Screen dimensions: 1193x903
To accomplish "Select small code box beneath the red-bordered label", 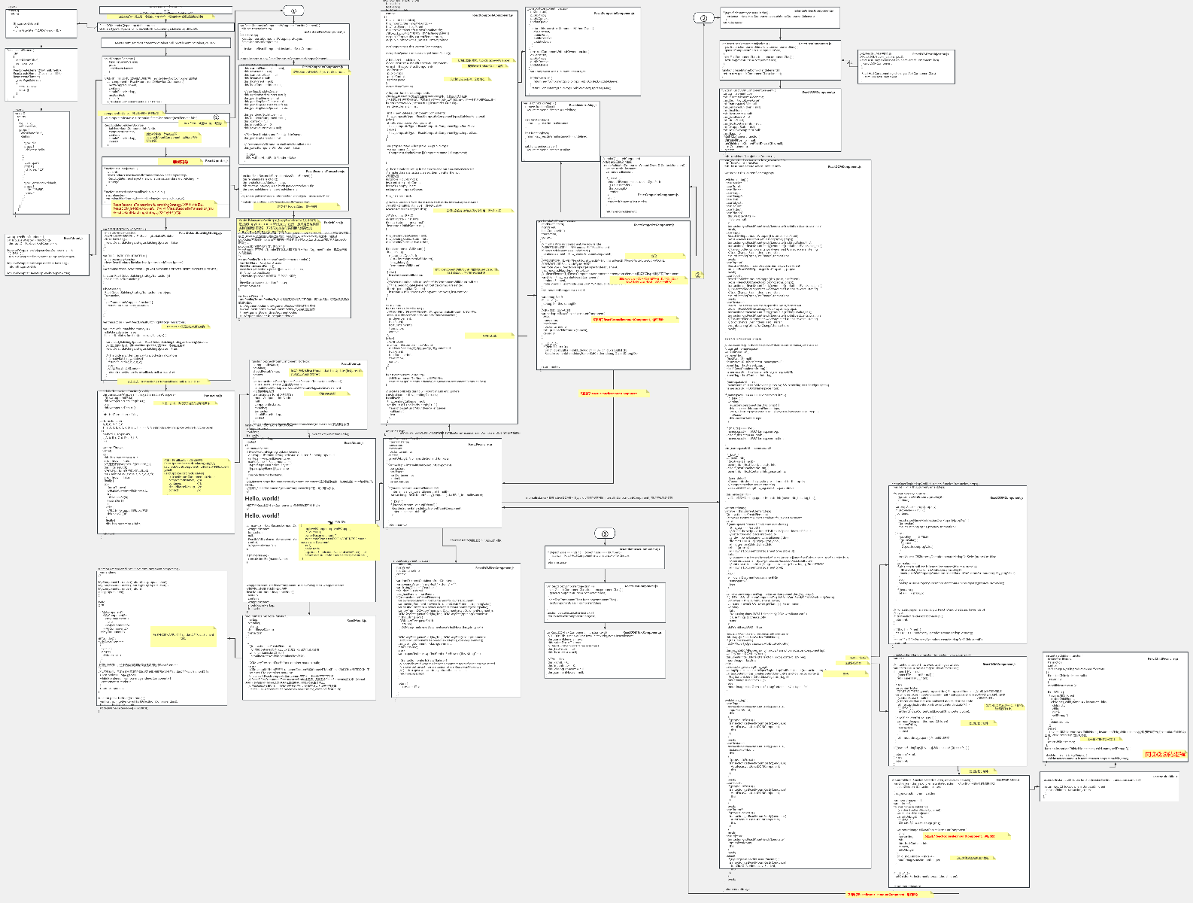I will tap(1109, 786).
